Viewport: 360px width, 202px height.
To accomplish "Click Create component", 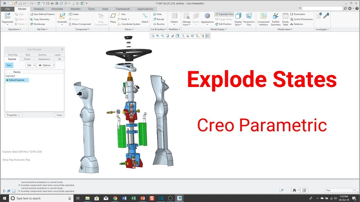I will [73, 14].
